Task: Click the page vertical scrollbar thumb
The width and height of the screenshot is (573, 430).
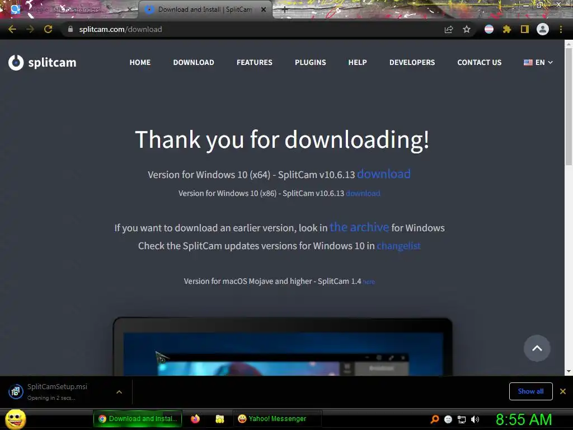Action: tap(569, 107)
